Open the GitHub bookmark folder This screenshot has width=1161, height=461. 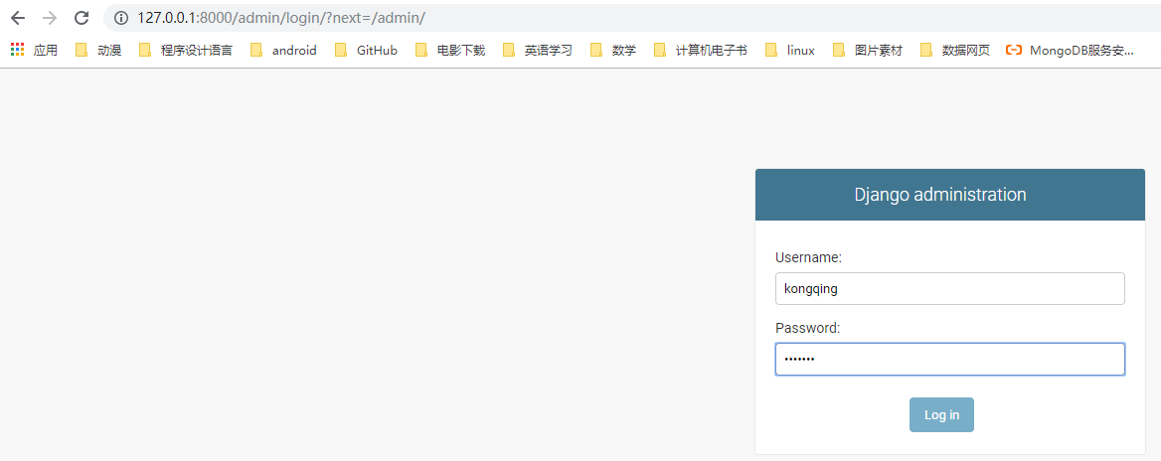[x=367, y=51]
